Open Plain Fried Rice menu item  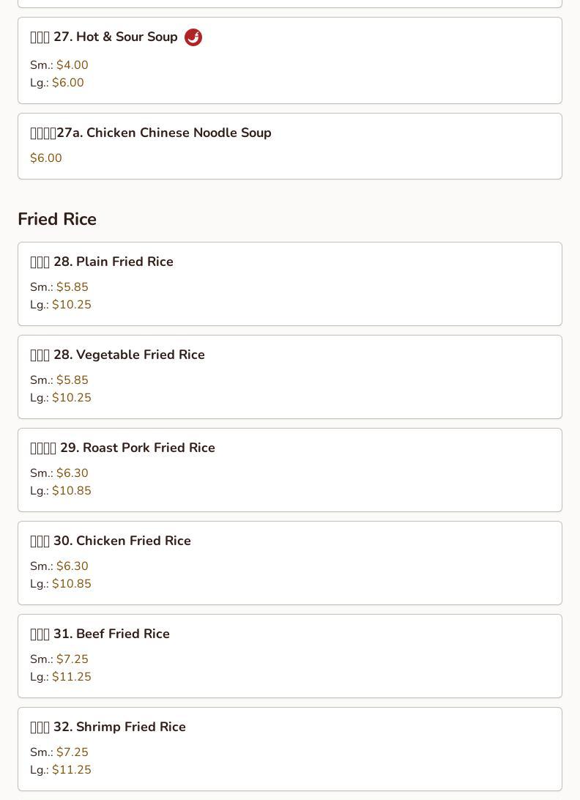pos(290,284)
